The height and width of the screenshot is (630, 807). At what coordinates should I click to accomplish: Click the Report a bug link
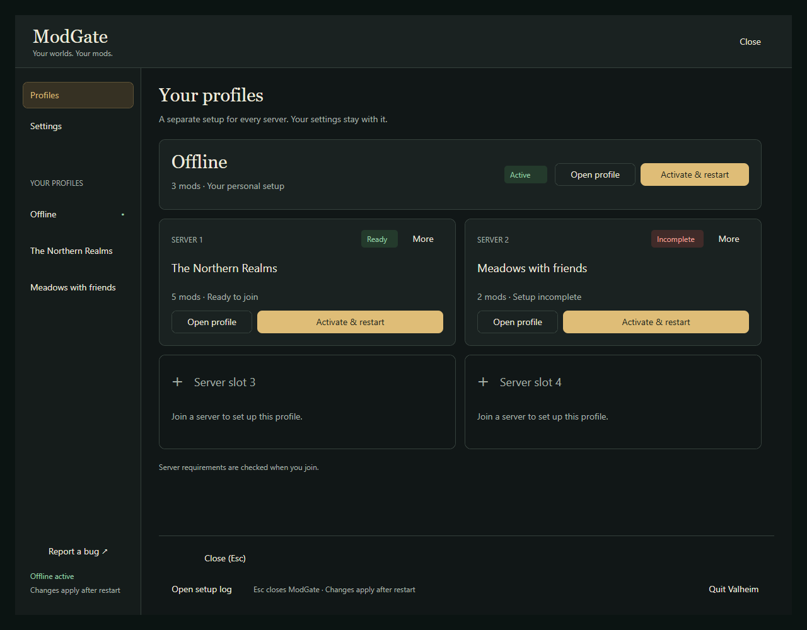[x=78, y=551]
